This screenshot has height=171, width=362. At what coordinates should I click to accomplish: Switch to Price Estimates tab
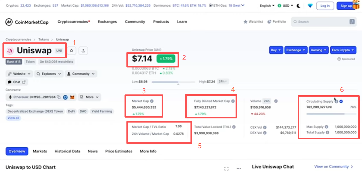point(119,151)
